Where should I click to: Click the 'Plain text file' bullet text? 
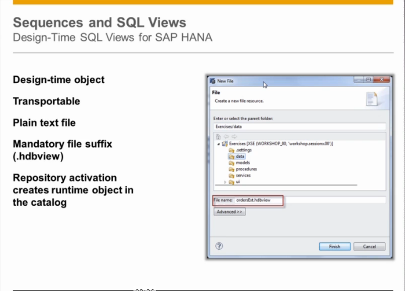click(44, 123)
